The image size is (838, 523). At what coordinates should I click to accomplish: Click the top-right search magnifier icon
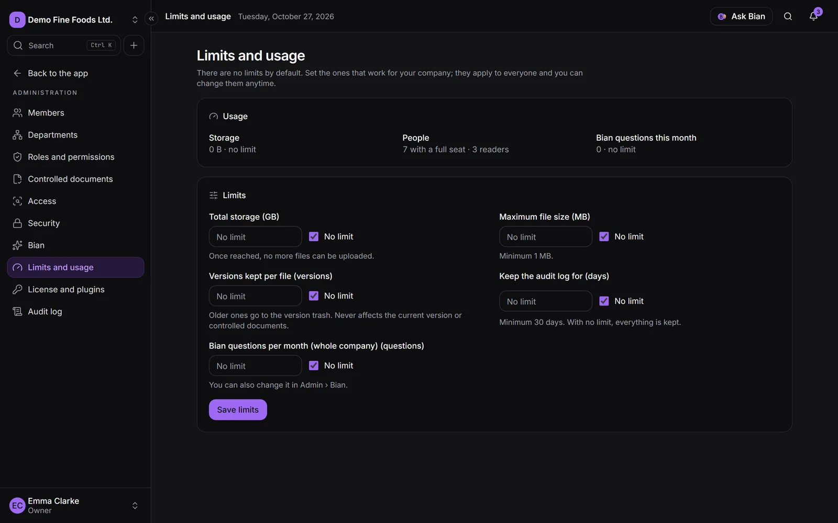pyautogui.click(x=788, y=16)
